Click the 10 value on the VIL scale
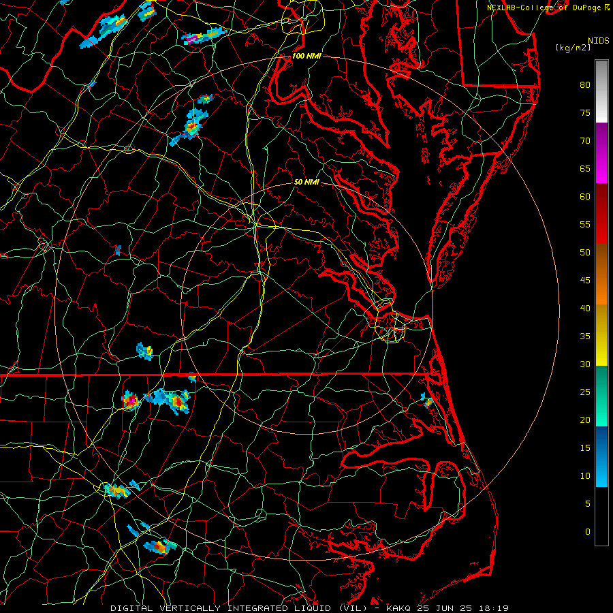Image resolution: width=613 pixels, height=613 pixels. coord(585,476)
